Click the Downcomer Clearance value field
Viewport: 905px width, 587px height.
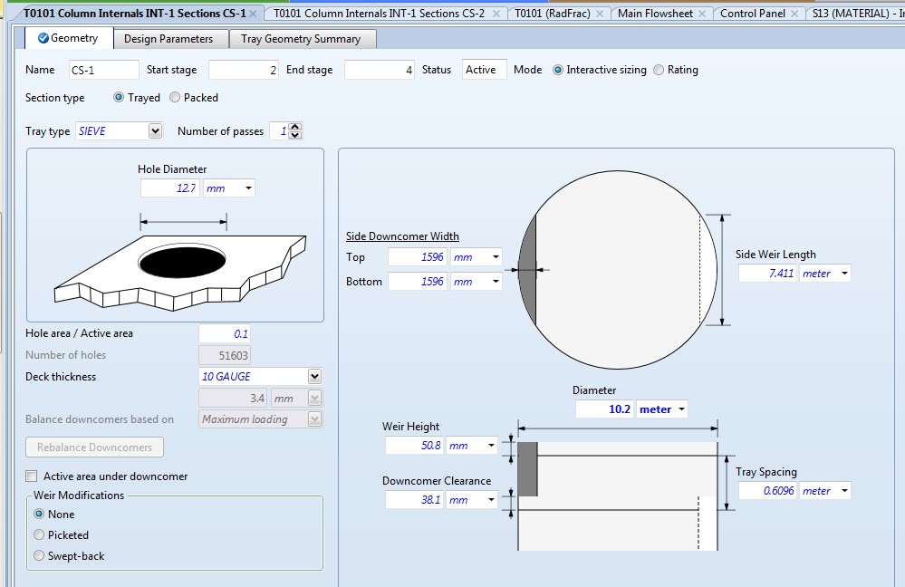(x=414, y=500)
